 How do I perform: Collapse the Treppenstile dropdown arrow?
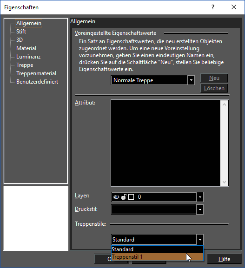(200, 240)
